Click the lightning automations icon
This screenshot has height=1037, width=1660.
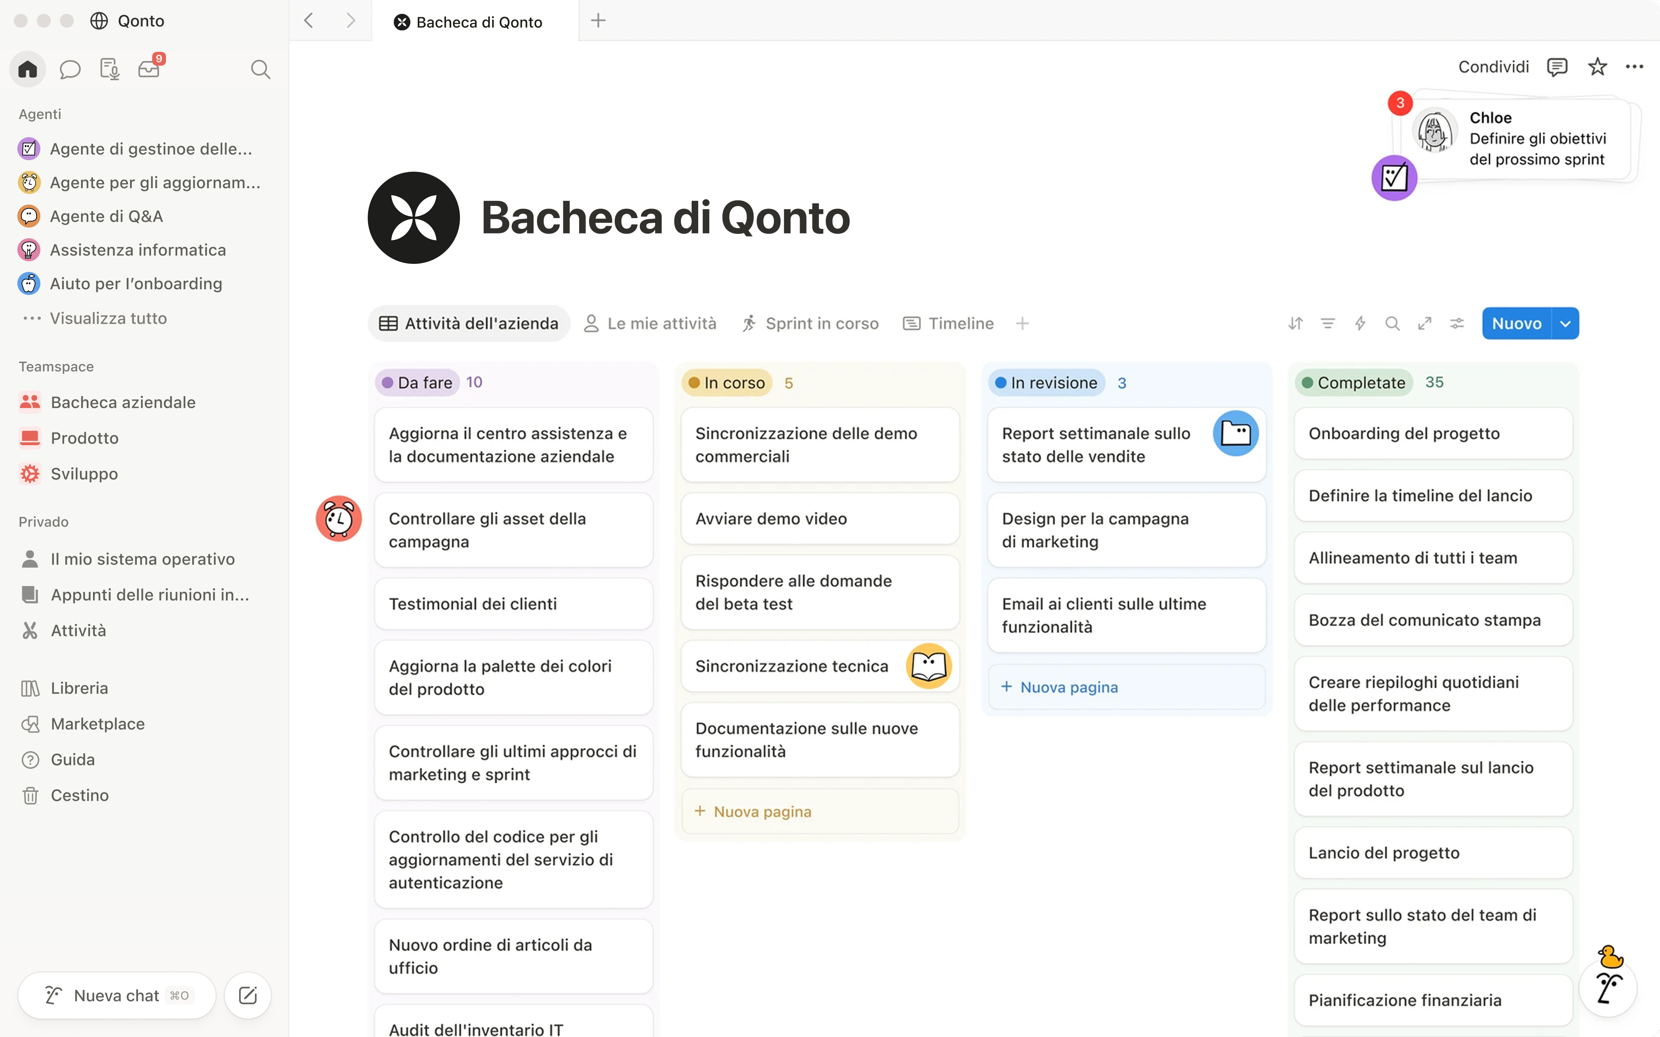pyautogui.click(x=1360, y=324)
